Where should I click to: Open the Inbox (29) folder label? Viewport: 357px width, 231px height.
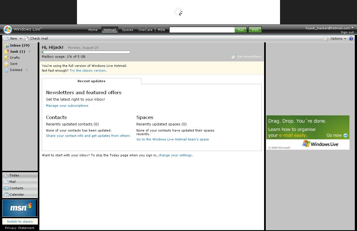tap(20, 45)
